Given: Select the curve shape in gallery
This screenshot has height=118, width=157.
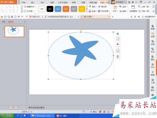Looking at the screenshot, I should point(17,10).
